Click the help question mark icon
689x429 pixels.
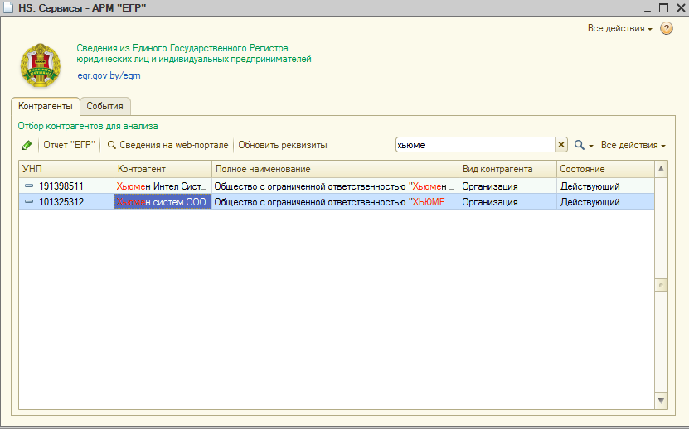[666, 29]
